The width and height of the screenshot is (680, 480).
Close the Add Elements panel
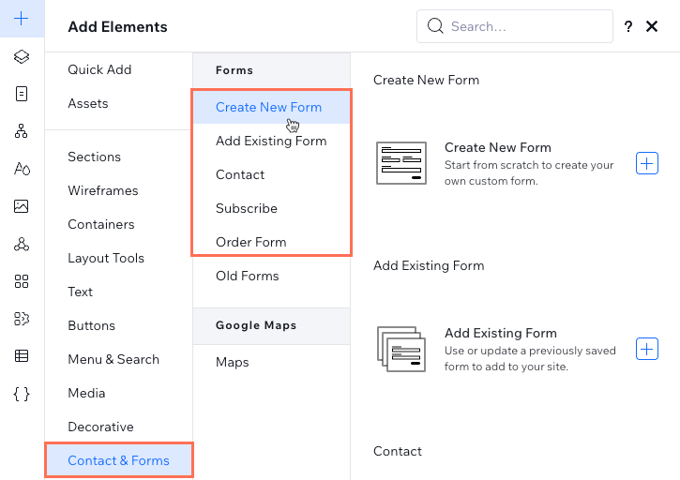(653, 26)
